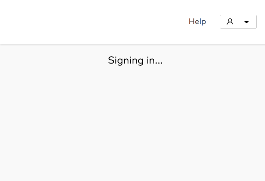Click the user profile icon
This screenshot has width=265, height=181.
[230, 22]
